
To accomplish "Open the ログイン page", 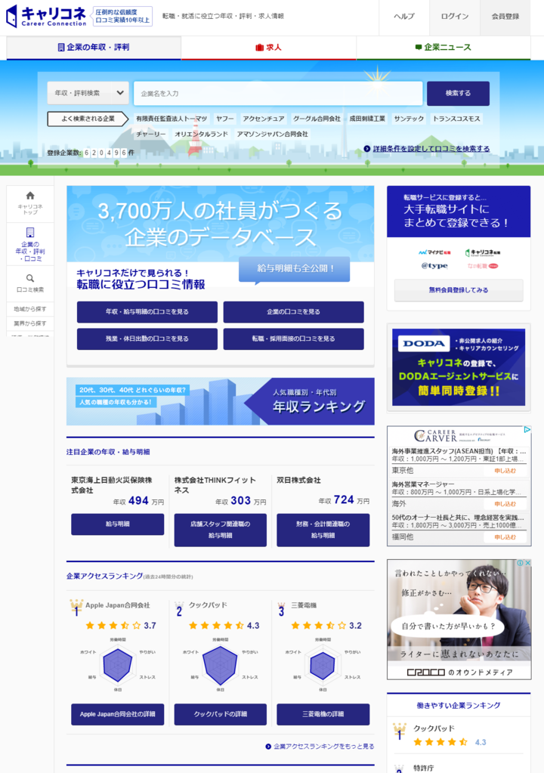I will point(454,17).
